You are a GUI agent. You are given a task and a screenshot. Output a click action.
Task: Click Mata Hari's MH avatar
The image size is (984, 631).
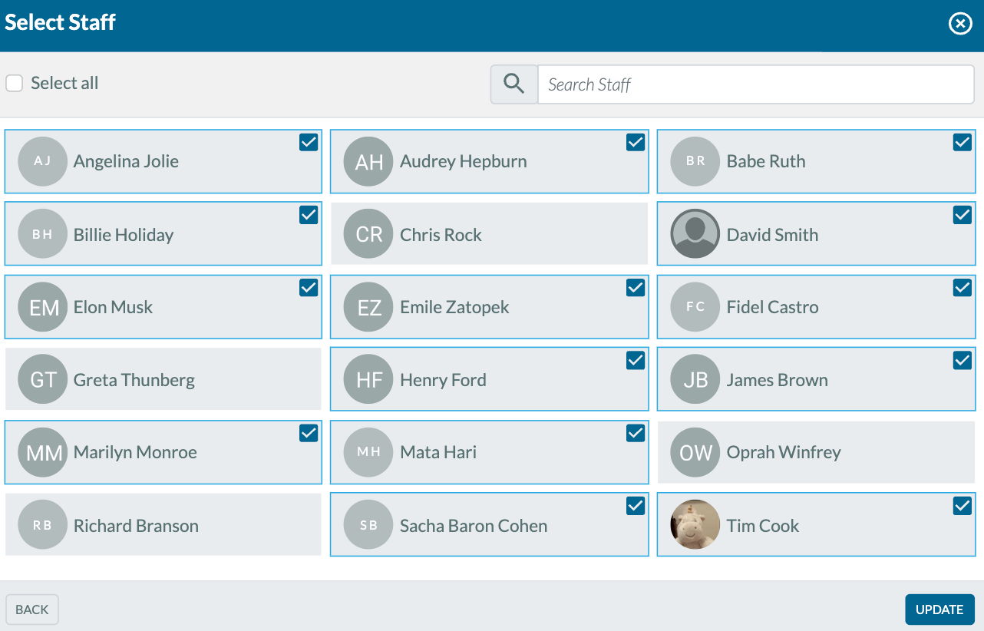(368, 452)
